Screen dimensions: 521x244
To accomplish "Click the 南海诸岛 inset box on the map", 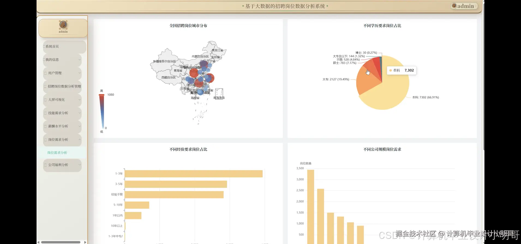I will pos(219,94).
